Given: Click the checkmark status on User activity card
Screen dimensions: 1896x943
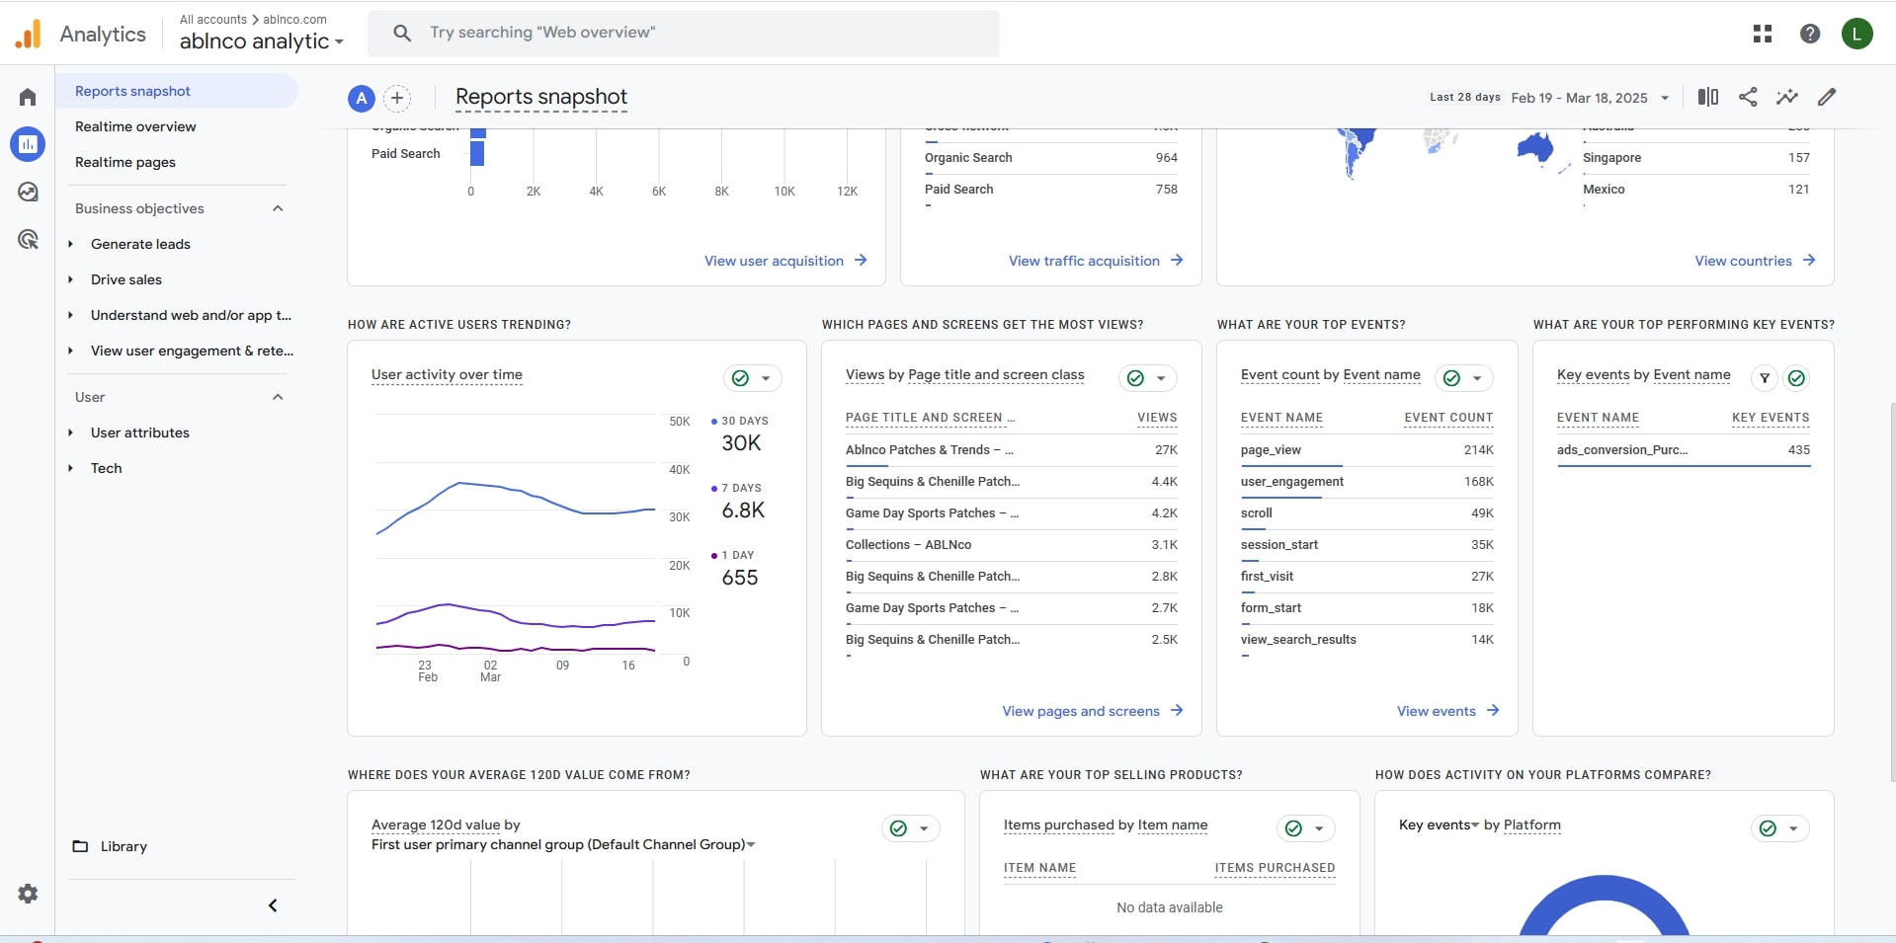Looking at the screenshot, I should pyautogui.click(x=740, y=378).
